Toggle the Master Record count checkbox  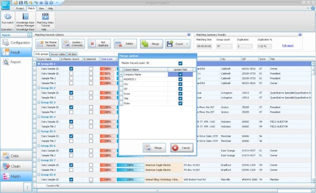tap(180, 64)
